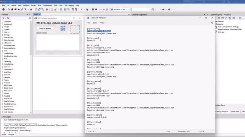Click UTF-8 encoding in Notepad status bar
This screenshot has height=137, width=245.
(202, 131)
